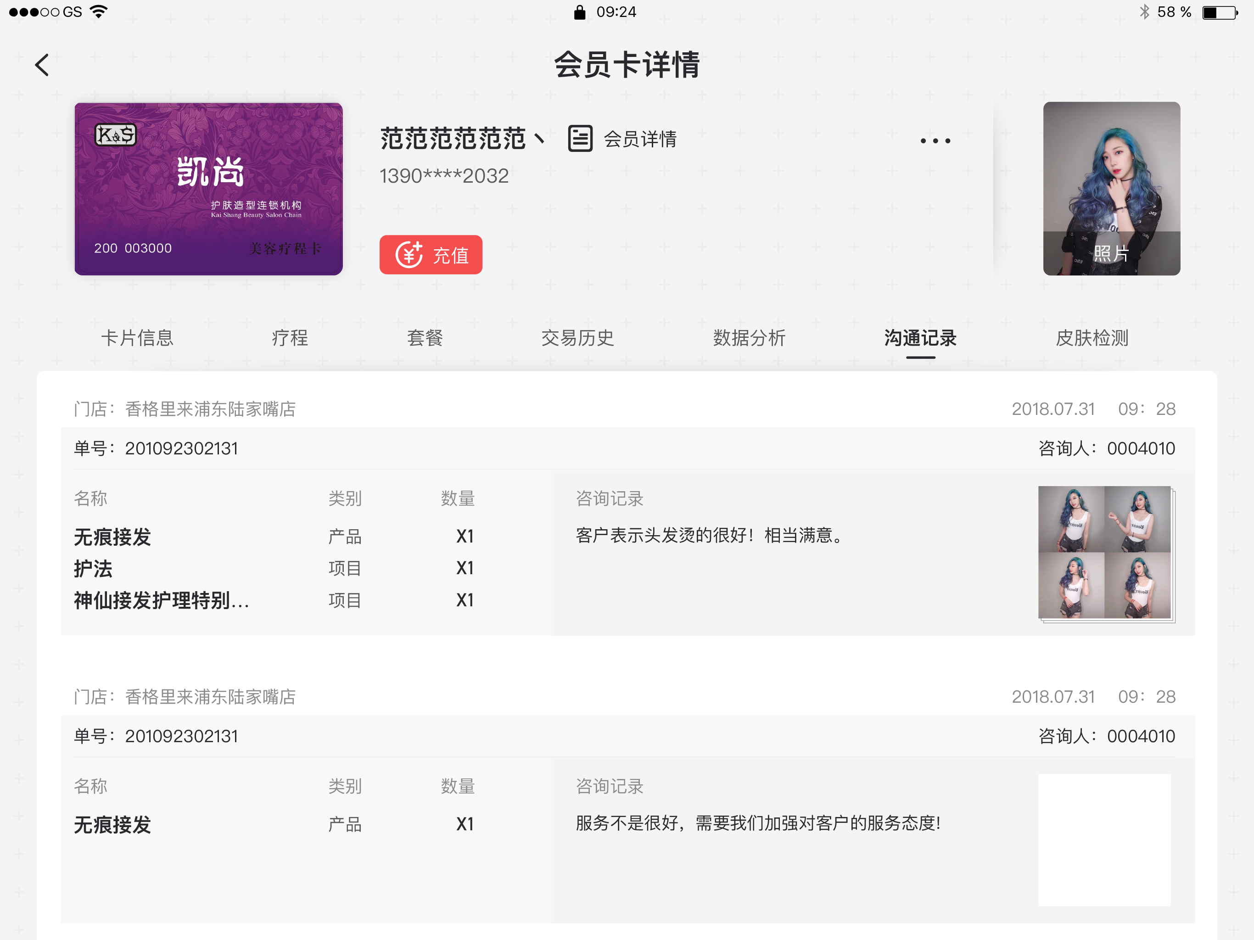1254x940 pixels.
Task: Switch to the 疗程 tab
Action: pyautogui.click(x=290, y=338)
